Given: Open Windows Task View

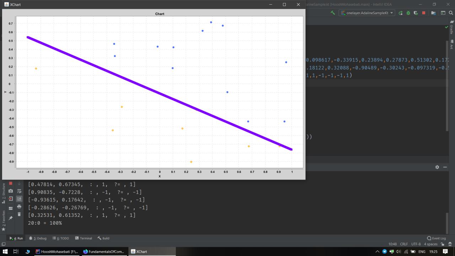Looking at the screenshot, I should point(16,251).
